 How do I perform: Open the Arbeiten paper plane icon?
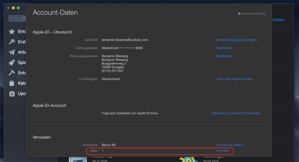[x=12, y=52]
